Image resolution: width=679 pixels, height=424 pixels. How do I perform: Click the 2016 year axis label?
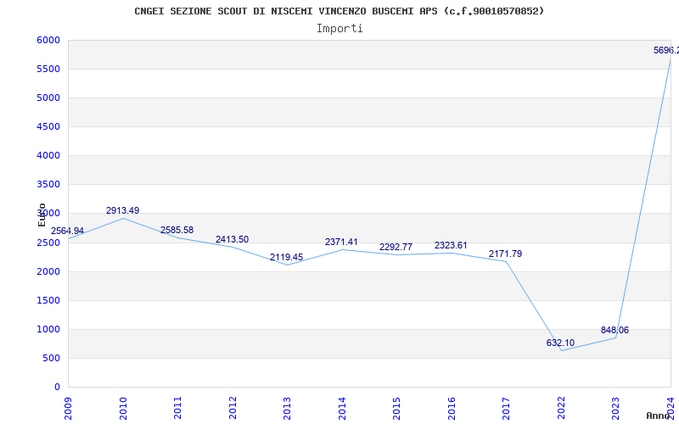point(452,408)
